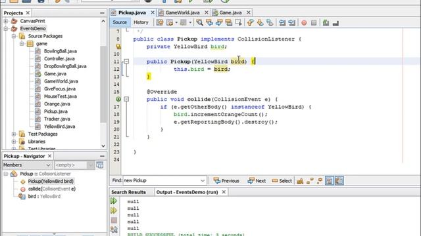Switch to Source view
The image size is (421, 236).
pos(120,22)
